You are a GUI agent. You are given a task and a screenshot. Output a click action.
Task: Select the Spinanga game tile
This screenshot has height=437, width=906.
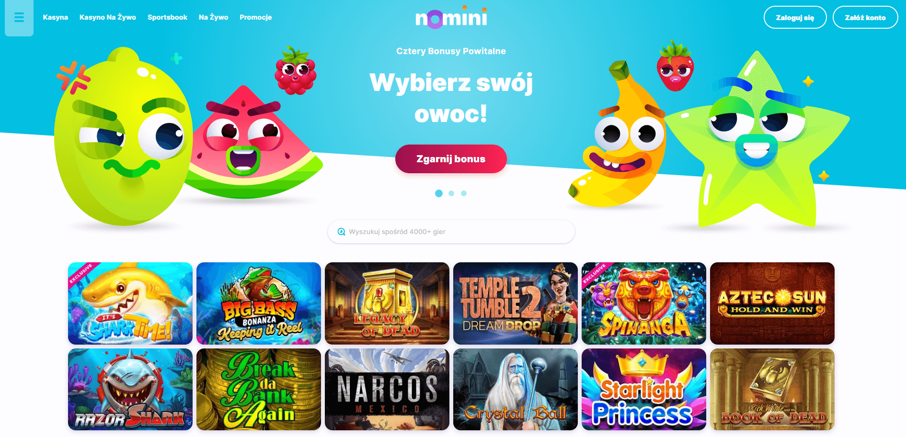[644, 303]
